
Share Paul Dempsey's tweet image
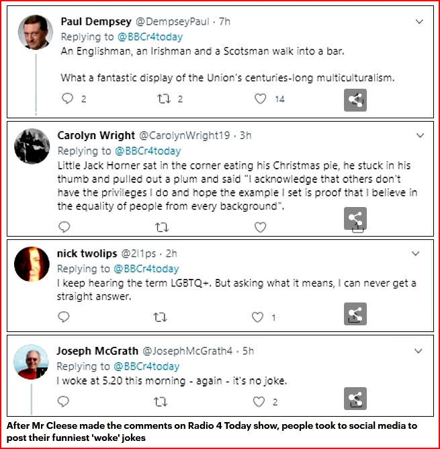(x=355, y=101)
